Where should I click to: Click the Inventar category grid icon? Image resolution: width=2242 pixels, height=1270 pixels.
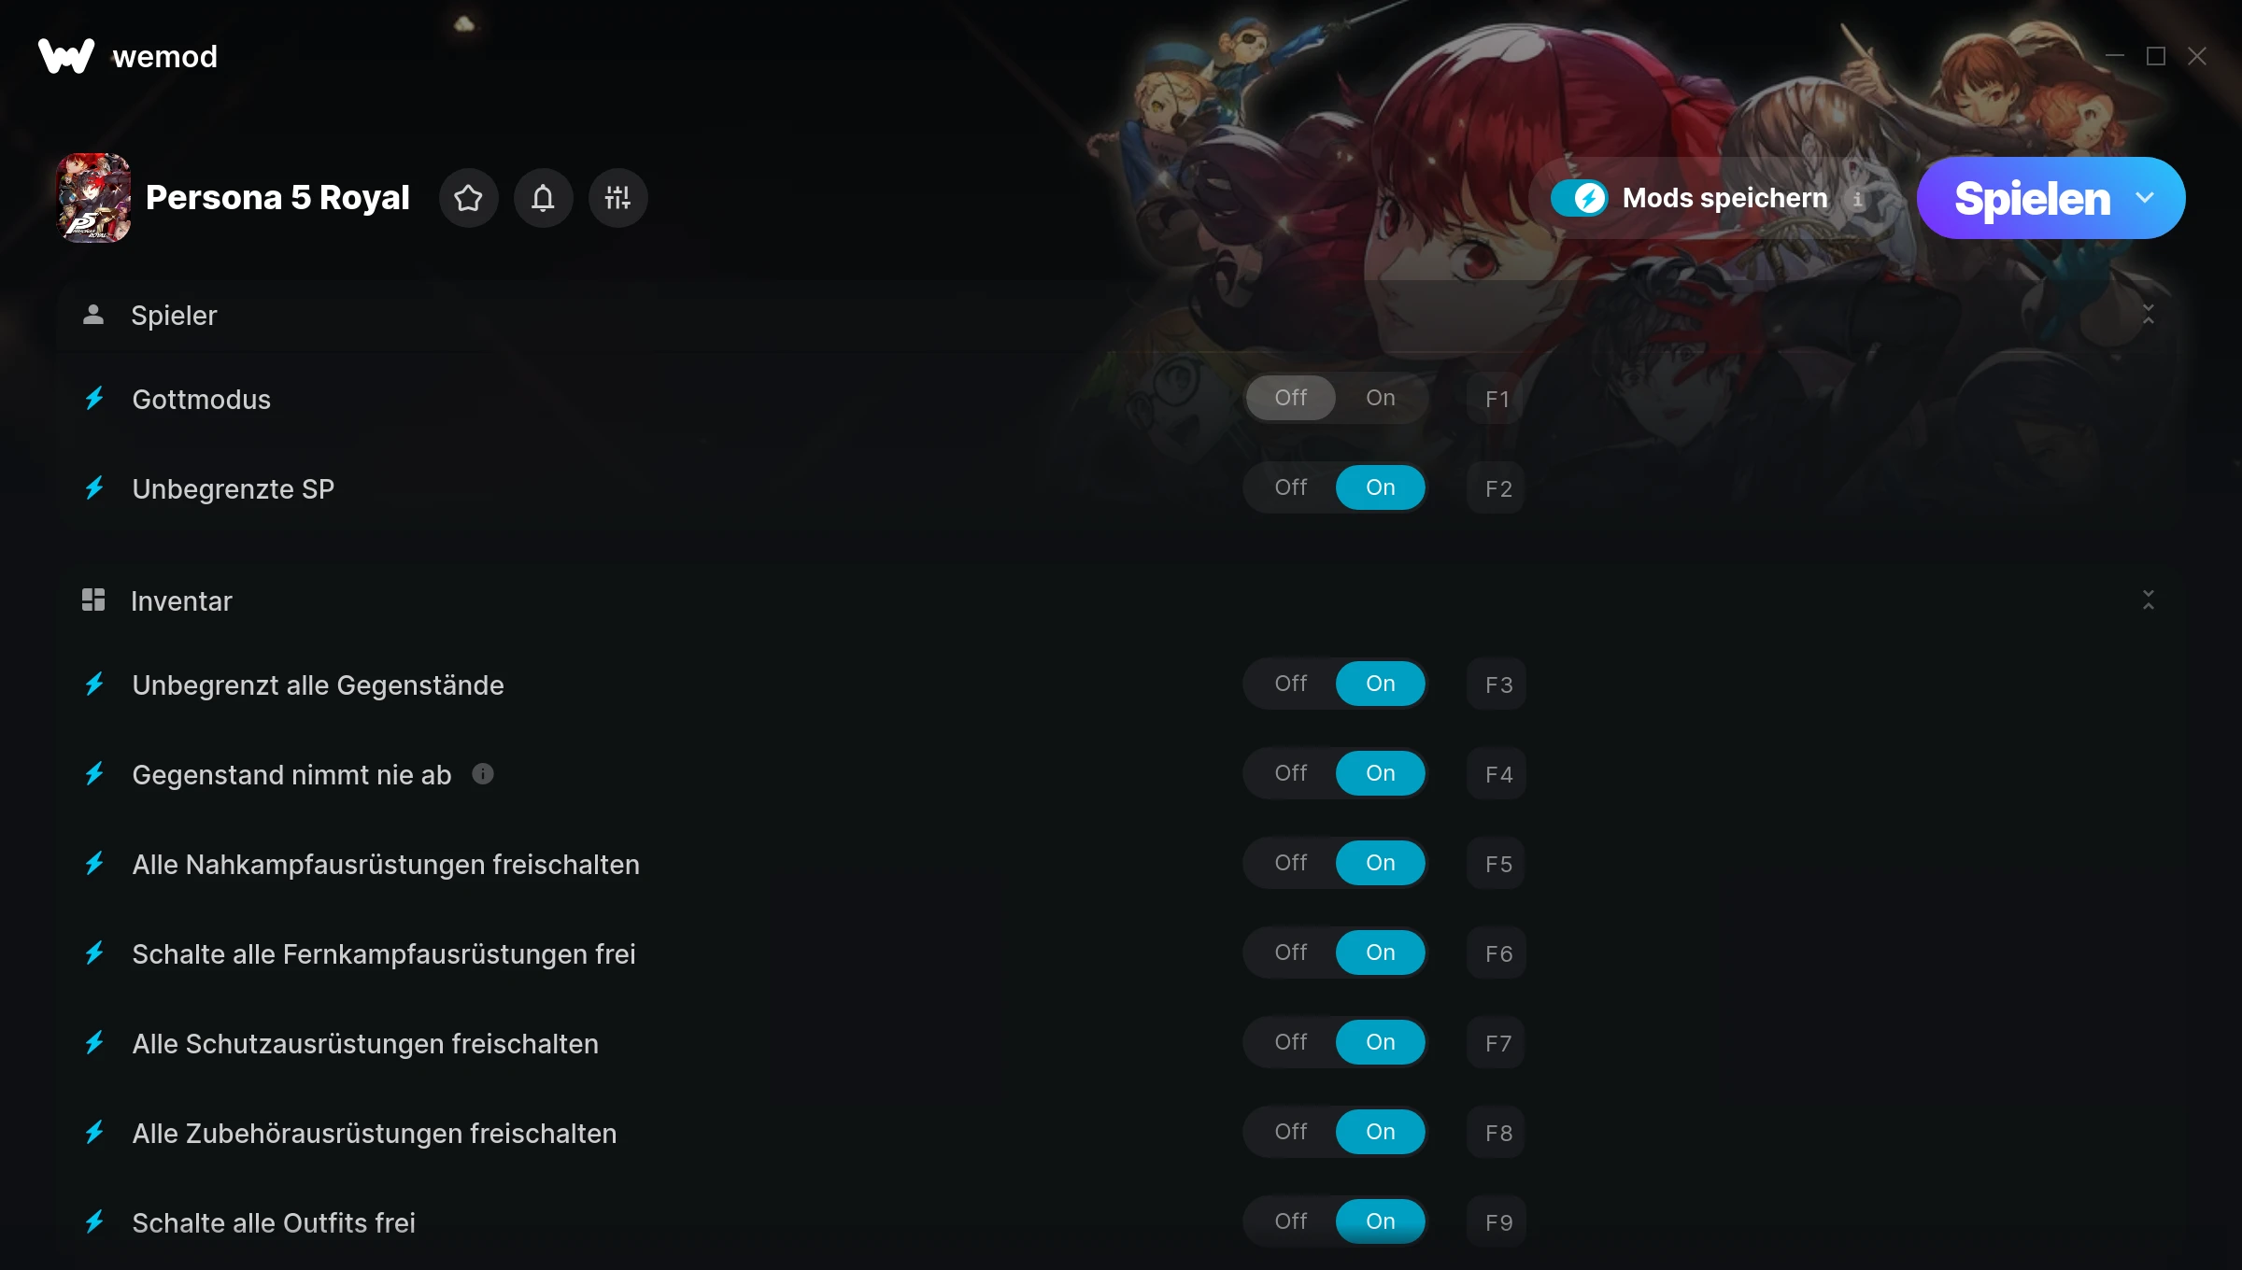click(x=93, y=600)
